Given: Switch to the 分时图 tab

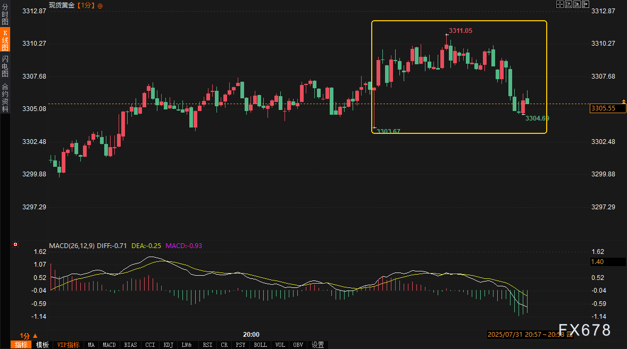Looking at the screenshot, I should coord(5,15).
